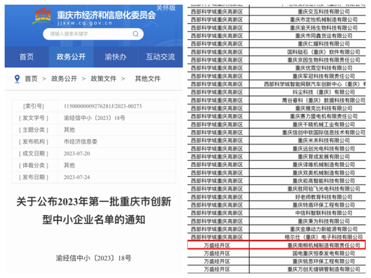The height and width of the screenshot is (278, 371).
Task: Click the row 重庆信创中软国际信息技术有限公司
Action: tap(276, 132)
